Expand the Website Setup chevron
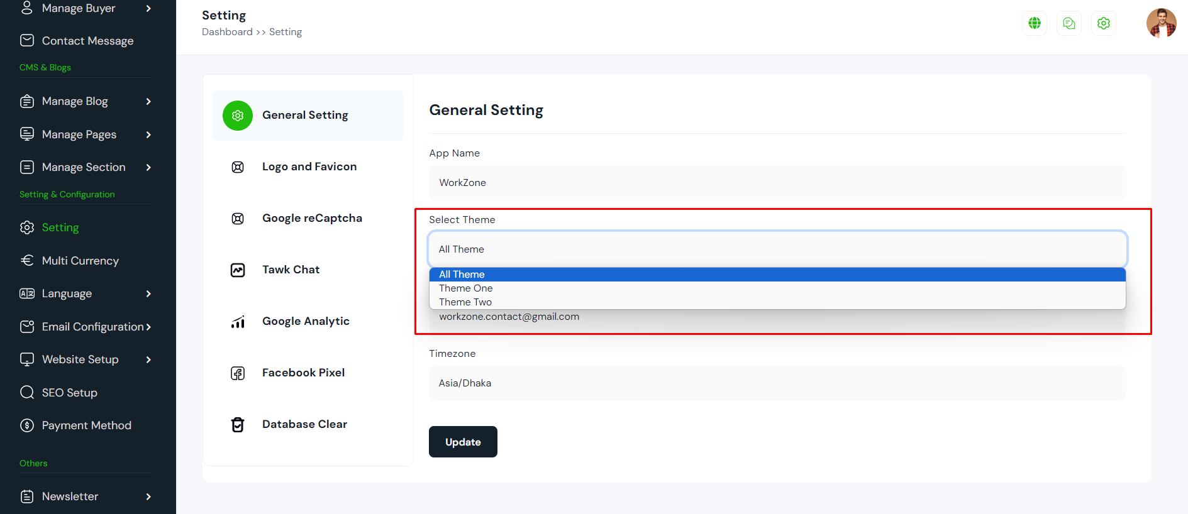1188x514 pixels. coord(148,359)
